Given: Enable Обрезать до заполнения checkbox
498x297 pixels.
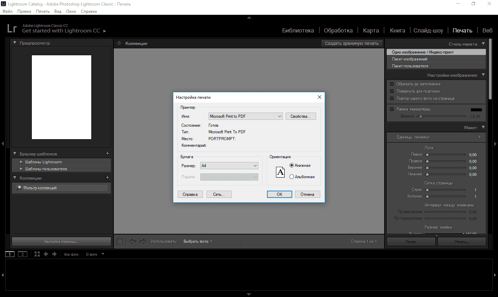Looking at the screenshot, I should pos(392,84).
